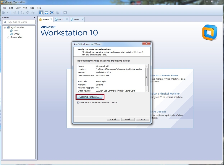Open the power options dropdown arrow
224x165 pixels.
click(8, 13)
